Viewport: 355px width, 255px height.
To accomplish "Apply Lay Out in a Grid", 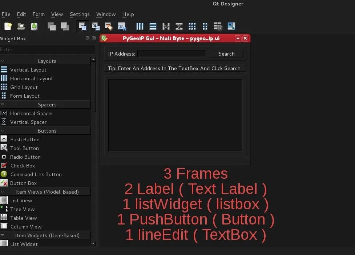I will [192, 27].
